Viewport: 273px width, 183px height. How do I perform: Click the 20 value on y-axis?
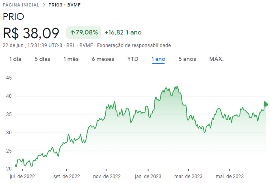click(9, 168)
